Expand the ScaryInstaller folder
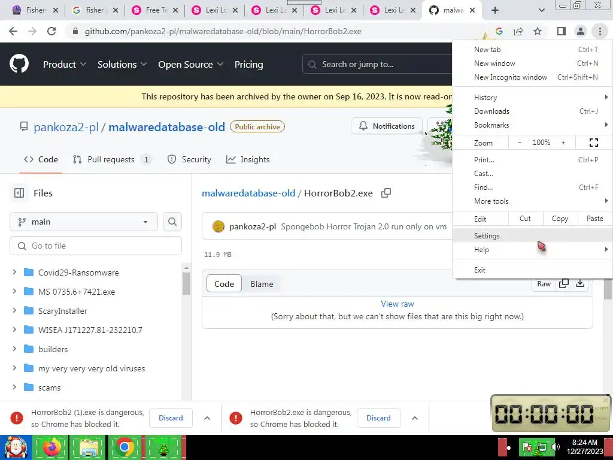The height and width of the screenshot is (460, 613). (x=14, y=310)
